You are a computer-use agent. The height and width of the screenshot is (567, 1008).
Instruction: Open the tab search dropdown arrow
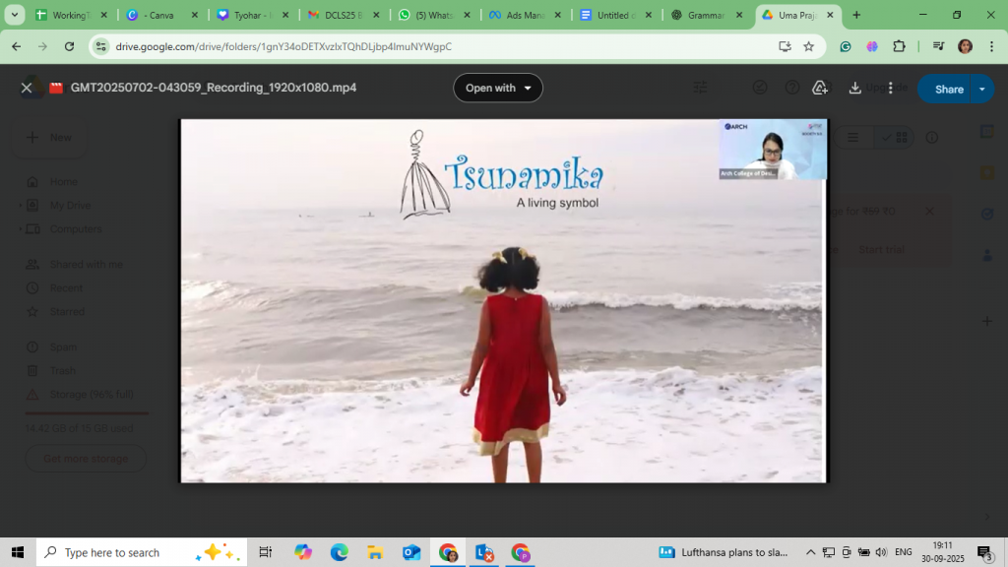pos(15,16)
